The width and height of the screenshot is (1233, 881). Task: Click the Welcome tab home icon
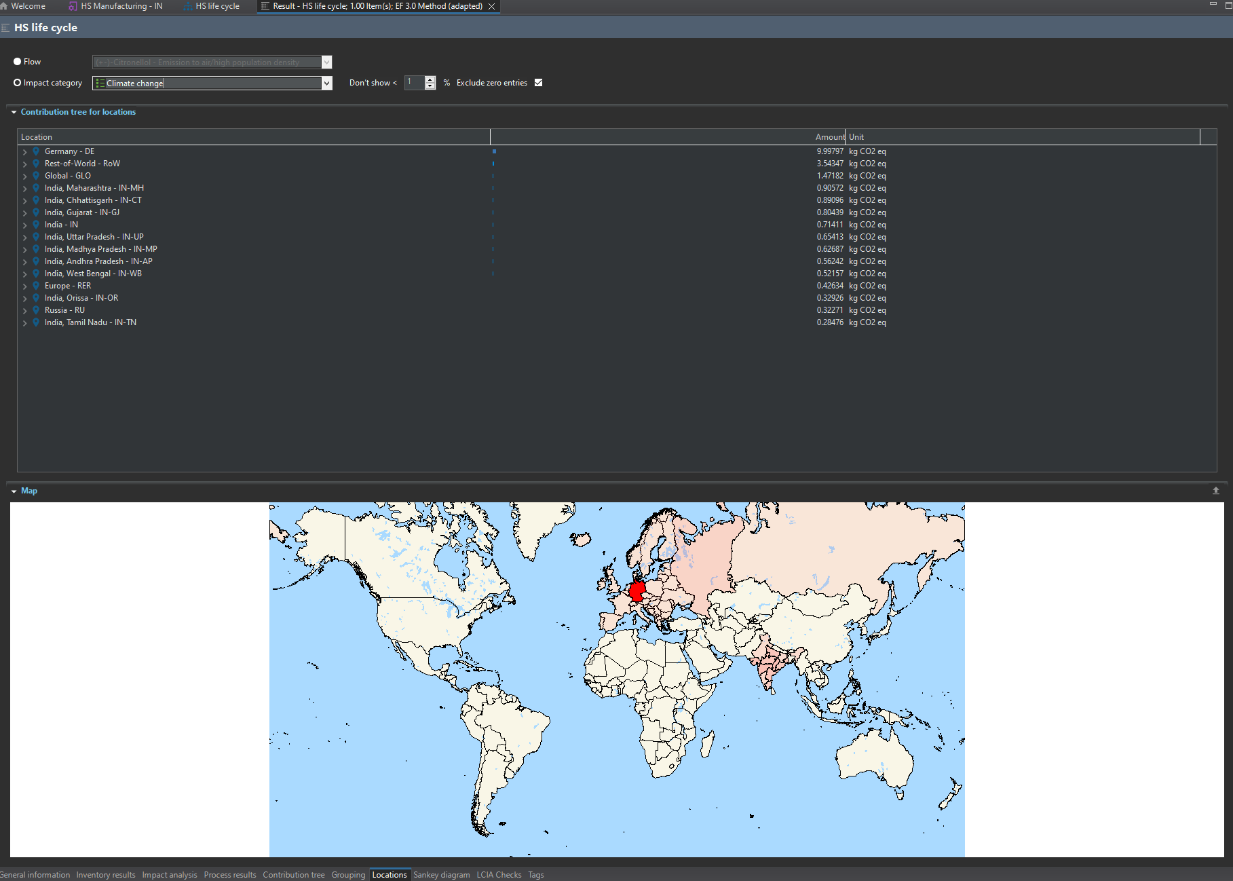point(4,6)
